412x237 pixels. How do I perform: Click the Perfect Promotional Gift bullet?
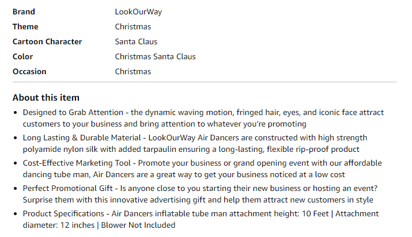(200, 194)
